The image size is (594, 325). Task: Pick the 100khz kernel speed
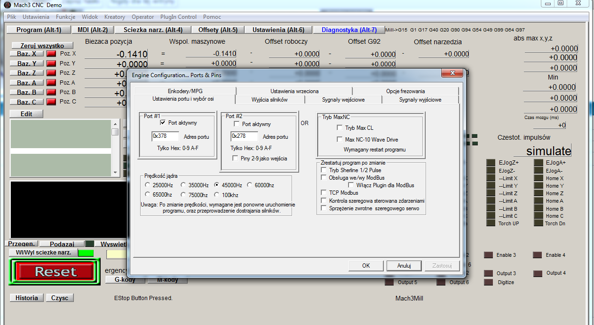(x=217, y=195)
